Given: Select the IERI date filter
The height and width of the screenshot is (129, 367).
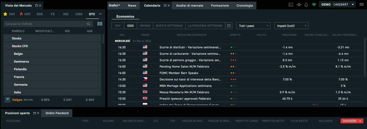Looking at the screenshot, I should point(118,26).
